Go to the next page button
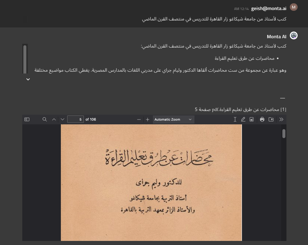The height and width of the screenshot is (245, 308). [x=63, y=119]
